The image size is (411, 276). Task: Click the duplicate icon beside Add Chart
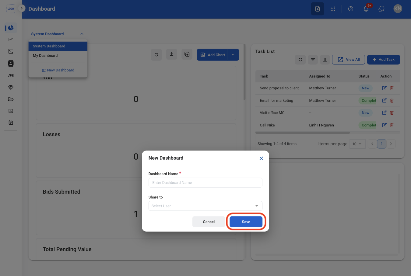pyautogui.click(x=187, y=54)
